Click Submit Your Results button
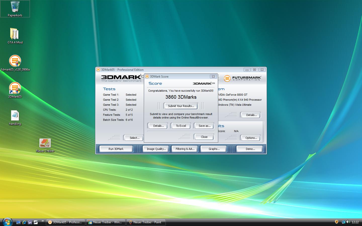Screen dimensions: 362x226 [x=181, y=106]
